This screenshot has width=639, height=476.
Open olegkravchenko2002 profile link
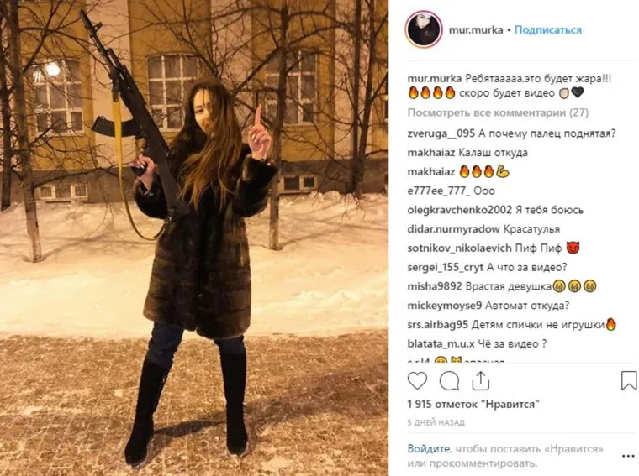[460, 210]
